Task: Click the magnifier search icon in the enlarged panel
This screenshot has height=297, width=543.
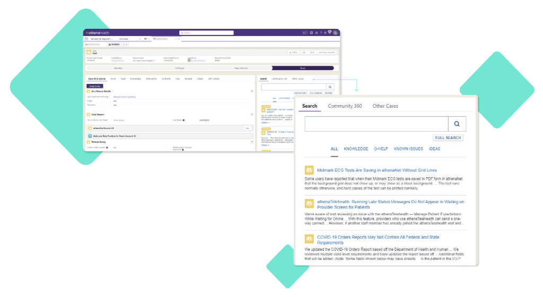Action: 457,124
